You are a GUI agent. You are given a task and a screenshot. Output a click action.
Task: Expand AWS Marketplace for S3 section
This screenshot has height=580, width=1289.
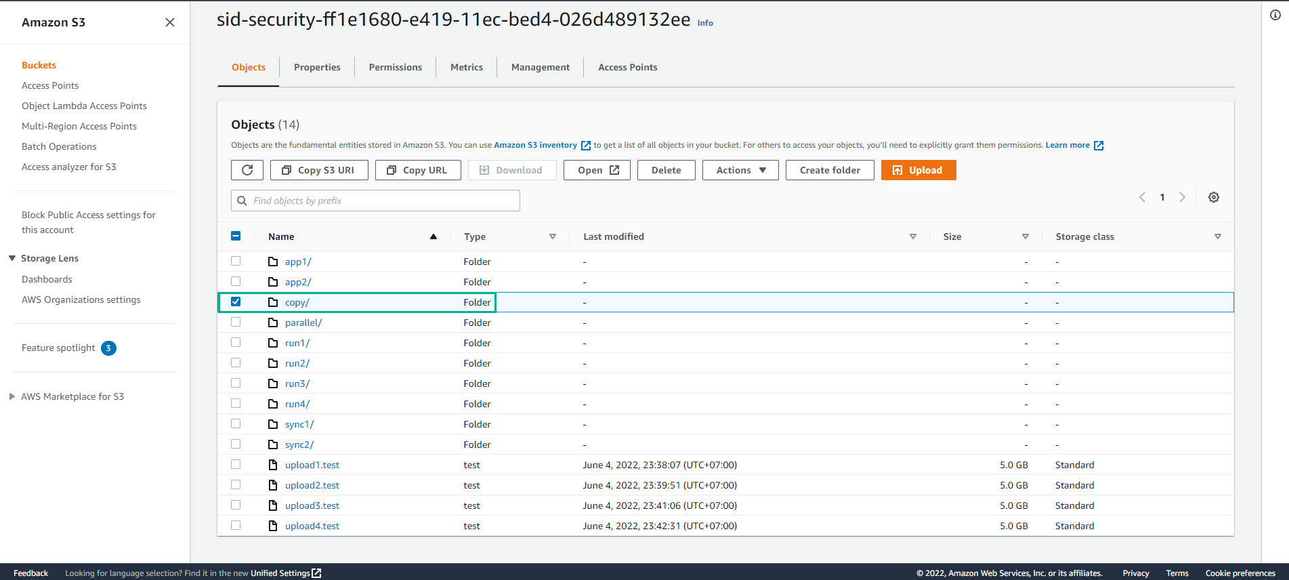click(x=12, y=396)
